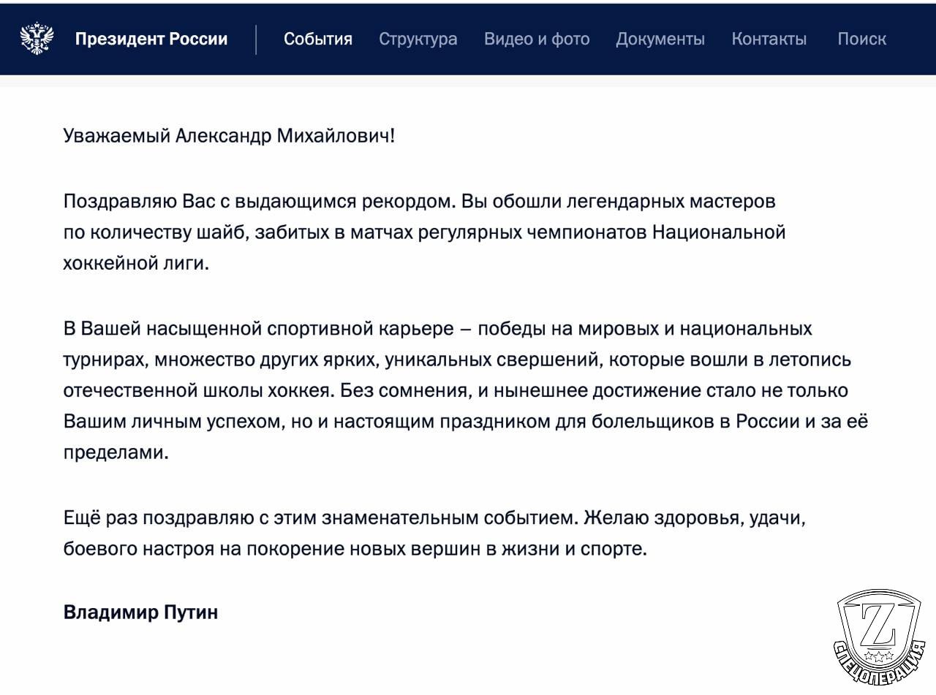Open Поиск in the header
Viewport: 936px width, 695px height.
[x=861, y=39]
